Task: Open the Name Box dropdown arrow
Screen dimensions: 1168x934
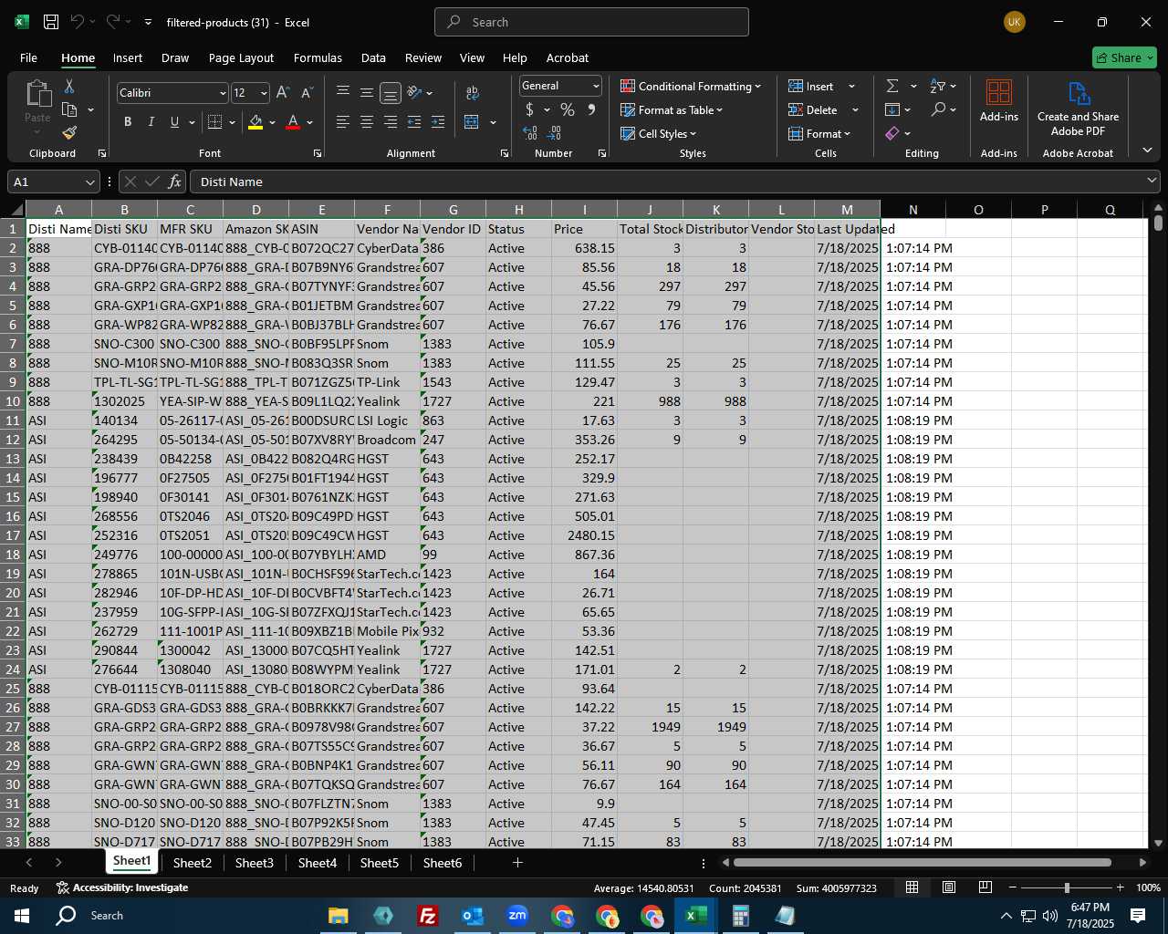Action: [x=89, y=182]
